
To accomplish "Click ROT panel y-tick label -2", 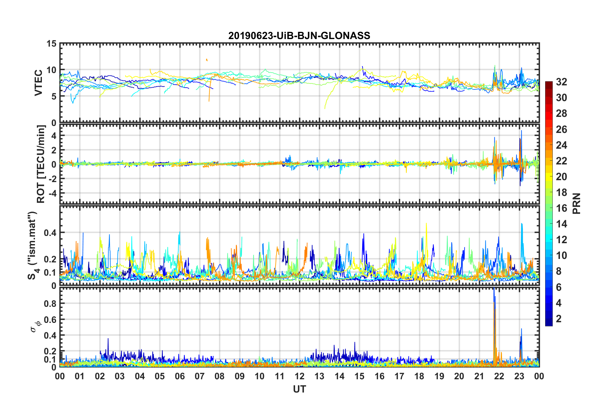I will coord(52,179).
